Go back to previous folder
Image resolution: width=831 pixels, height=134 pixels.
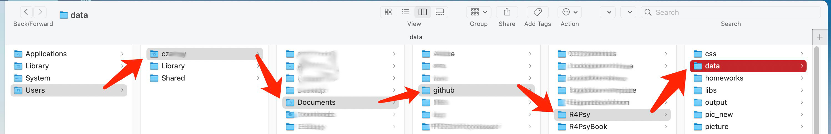tap(26, 12)
